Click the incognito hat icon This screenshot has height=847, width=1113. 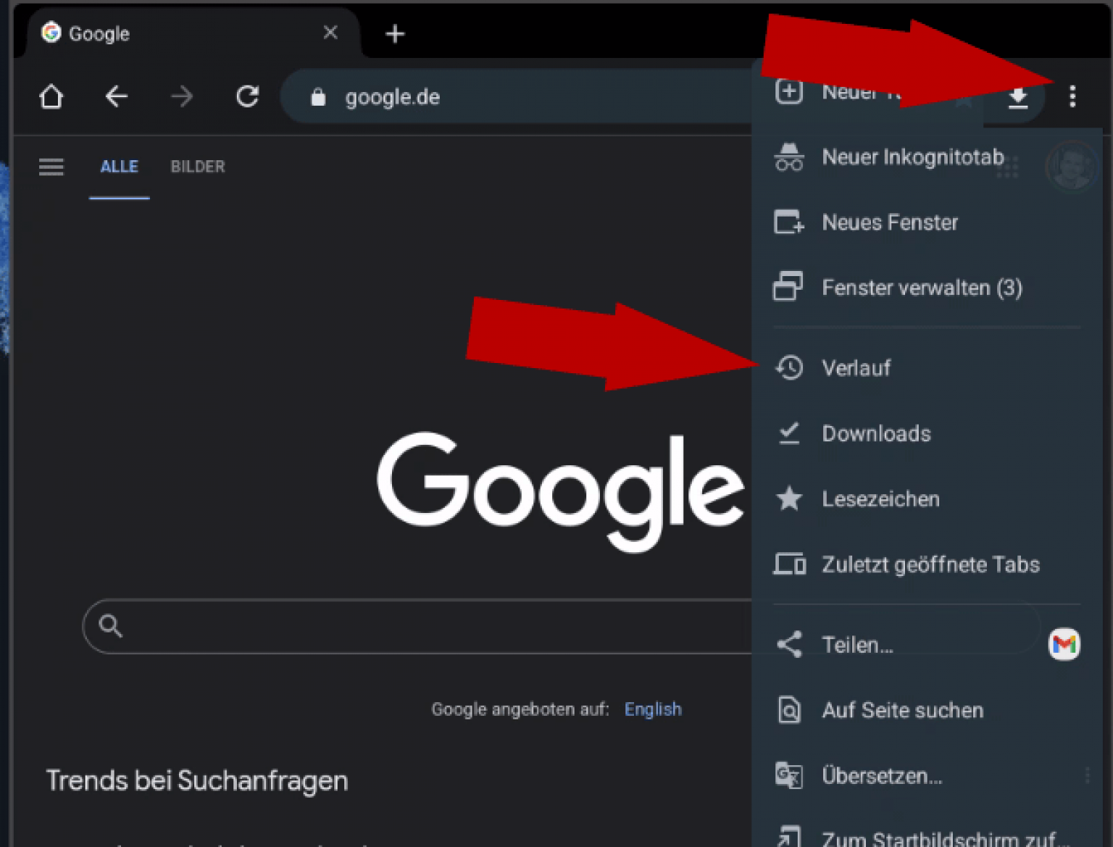click(x=789, y=157)
